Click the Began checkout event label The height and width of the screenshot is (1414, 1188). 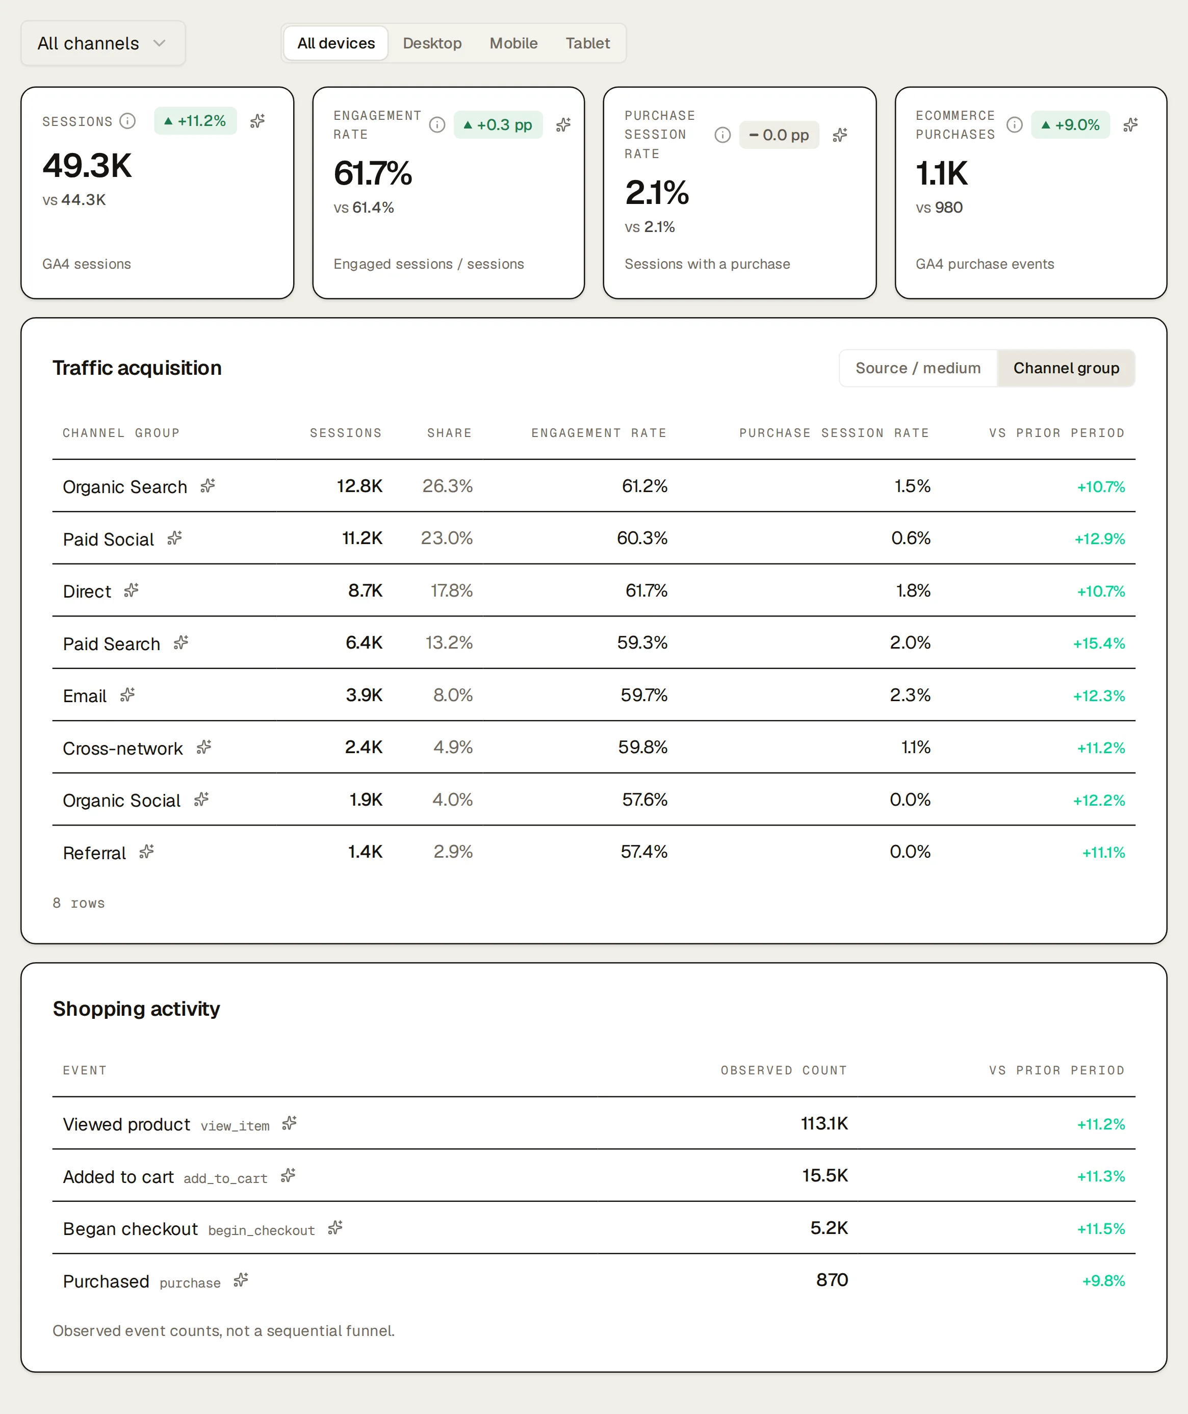point(130,1229)
